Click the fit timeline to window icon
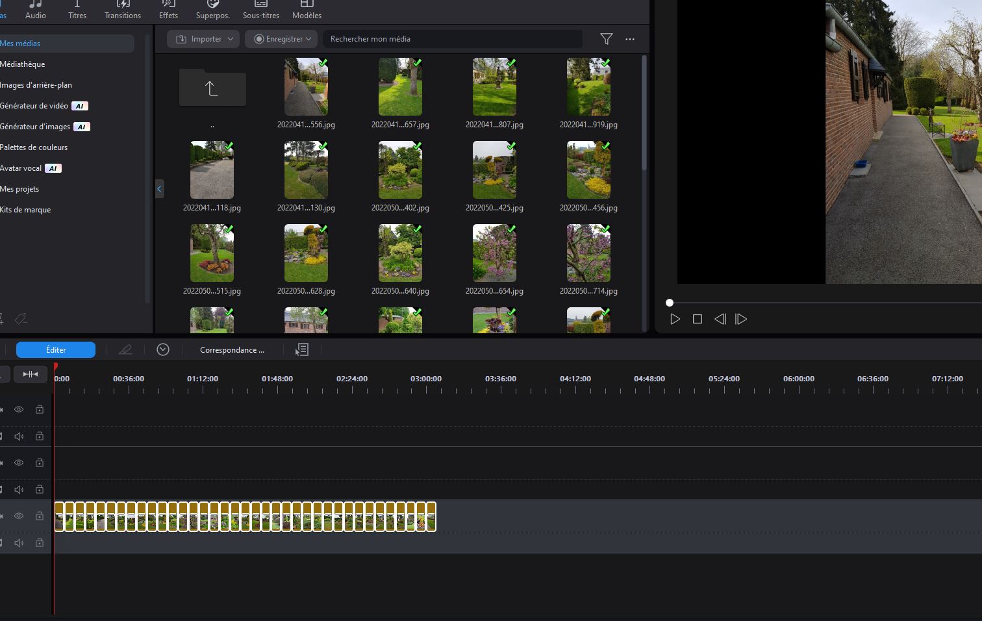The image size is (982, 621). pos(31,374)
